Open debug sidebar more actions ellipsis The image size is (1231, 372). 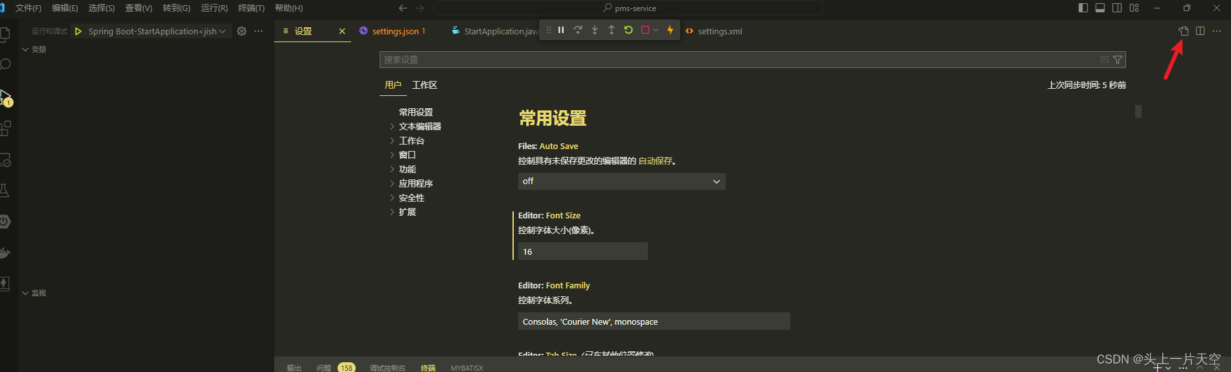259,31
